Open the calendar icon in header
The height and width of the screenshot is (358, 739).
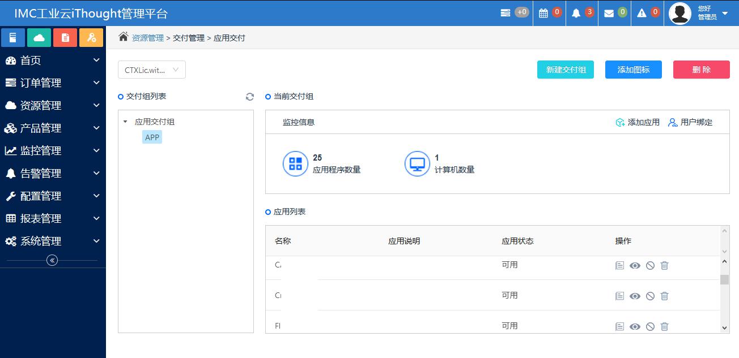[543, 13]
